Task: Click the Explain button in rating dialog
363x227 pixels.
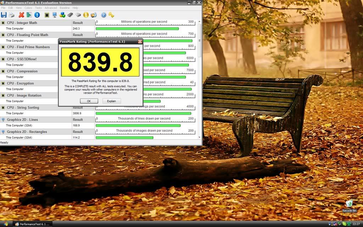Action: [x=111, y=101]
